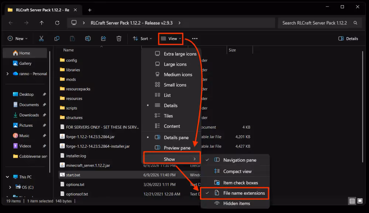The height and width of the screenshot is (213, 369).
Task: Choose Medium icons view
Action: pyautogui.click(x=171, y=74)
